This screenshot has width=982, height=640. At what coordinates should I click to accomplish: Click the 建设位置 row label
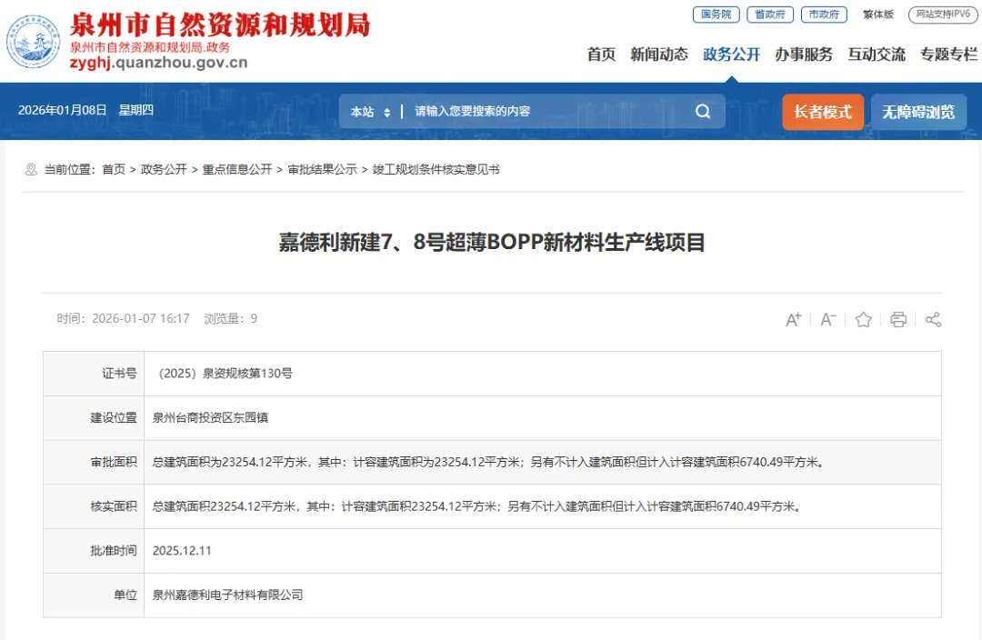coord(114,417)
